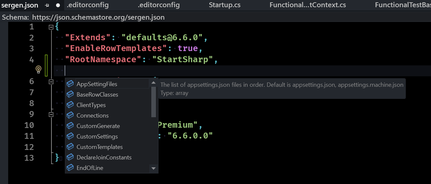Click the pin icon on sergen.json tab
The width and height of the screenshot is (431, 184).
(47, 5)
